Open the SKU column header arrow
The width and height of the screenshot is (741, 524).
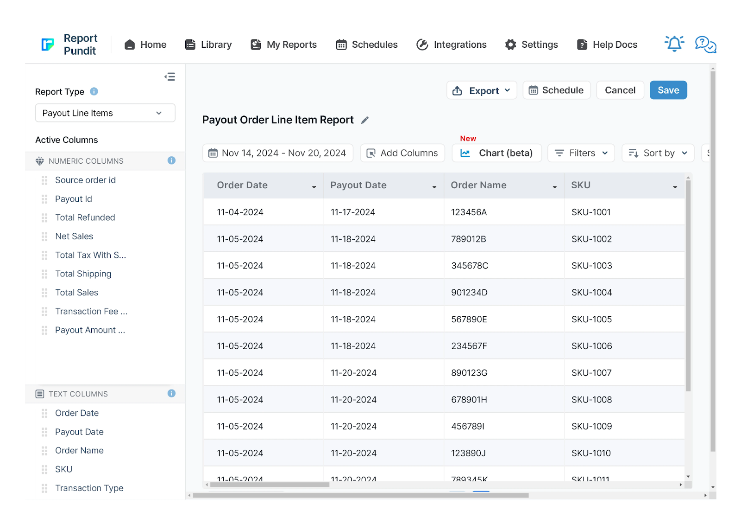[x=675, y=187]
